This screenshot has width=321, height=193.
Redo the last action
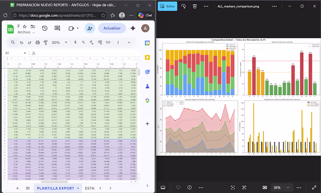[29, 43]
